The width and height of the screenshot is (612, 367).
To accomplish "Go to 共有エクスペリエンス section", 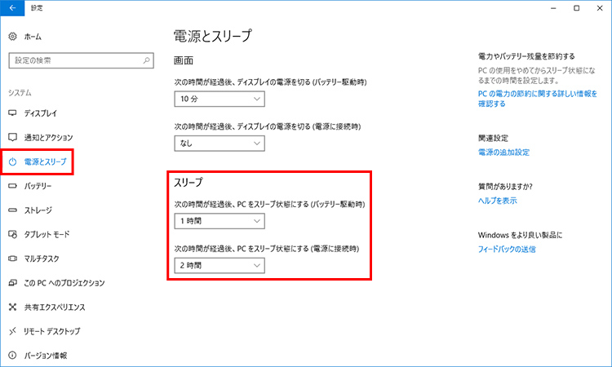I will click(54, 307).
